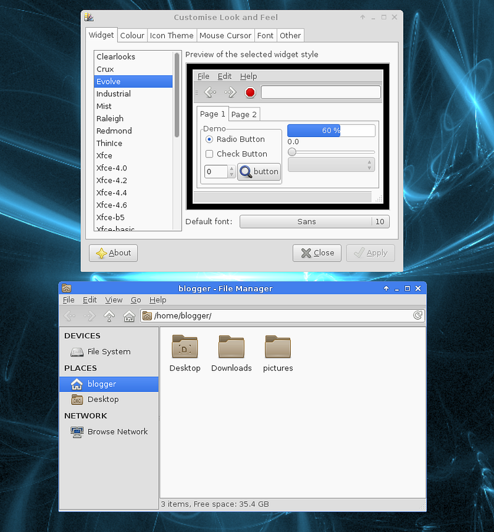
Task: Open Browse Network in sidebar
Action: [109, 431]
